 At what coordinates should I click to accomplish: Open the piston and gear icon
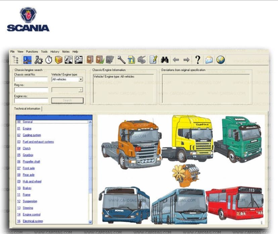point(38,60)
